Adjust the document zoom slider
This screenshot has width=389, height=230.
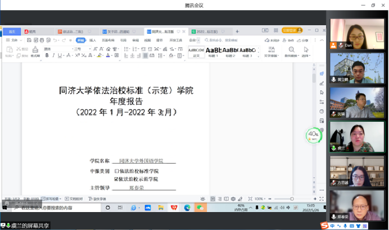click(x=291, y=199)
